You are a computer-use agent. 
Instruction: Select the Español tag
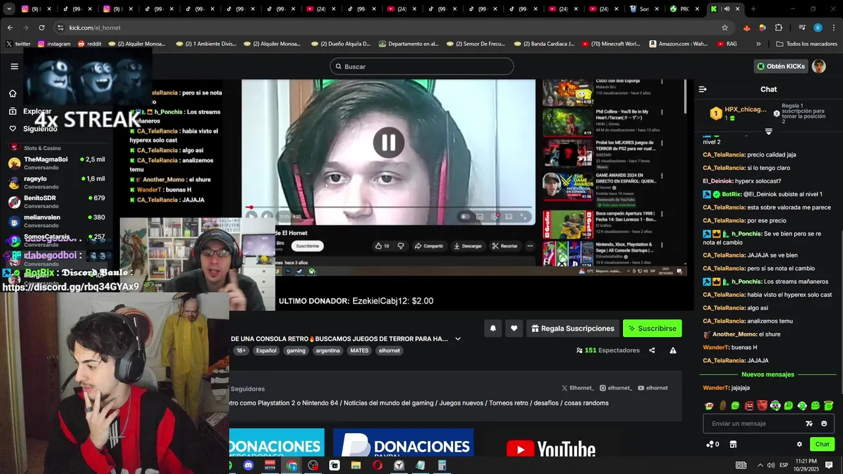[x=266, y=350]
